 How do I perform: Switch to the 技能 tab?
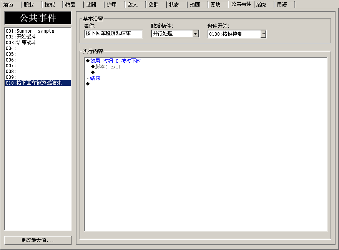coord(52,5)
